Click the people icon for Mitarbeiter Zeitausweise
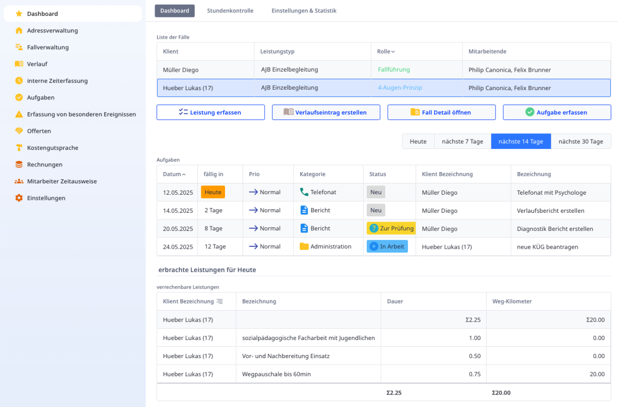The width and height of the screenshot is (618, 407). tap(19, 181)
